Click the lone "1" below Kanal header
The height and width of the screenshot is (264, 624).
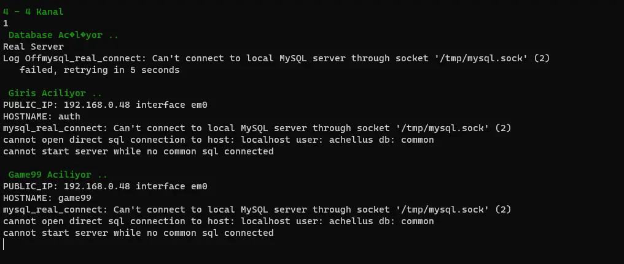6,23
